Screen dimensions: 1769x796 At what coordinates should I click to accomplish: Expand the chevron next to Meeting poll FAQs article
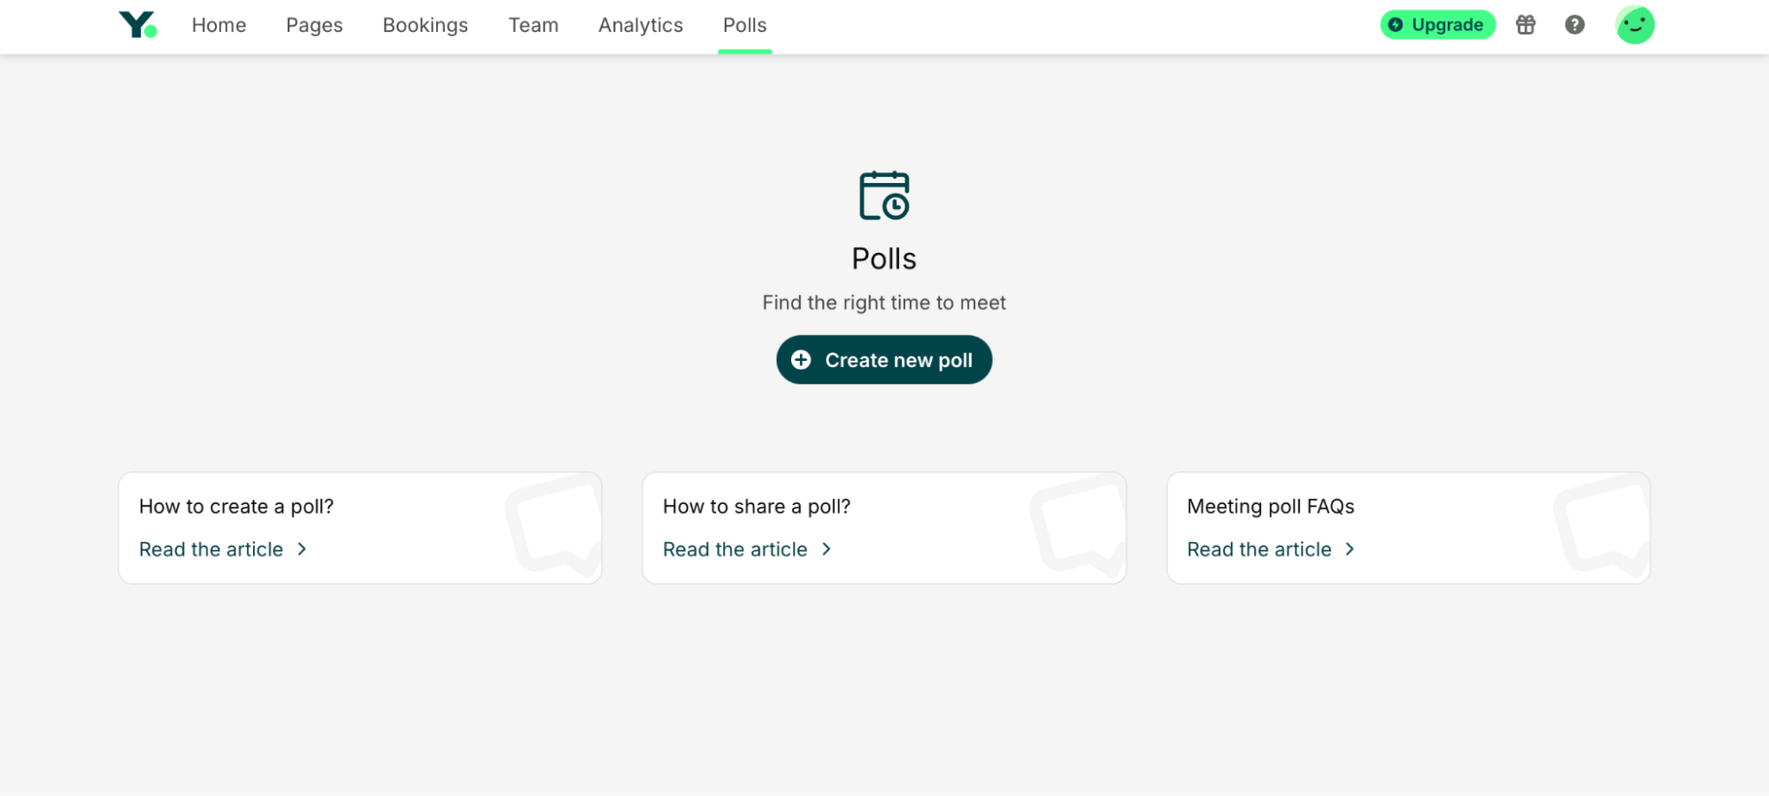[x=1350, y=549]
